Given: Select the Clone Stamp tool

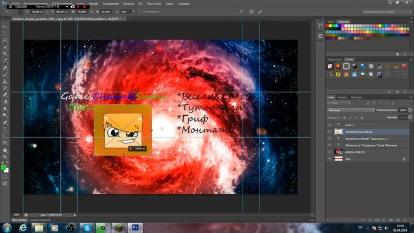Looking at the screenshot, I should pyautogui.click(x=5, y=82).
